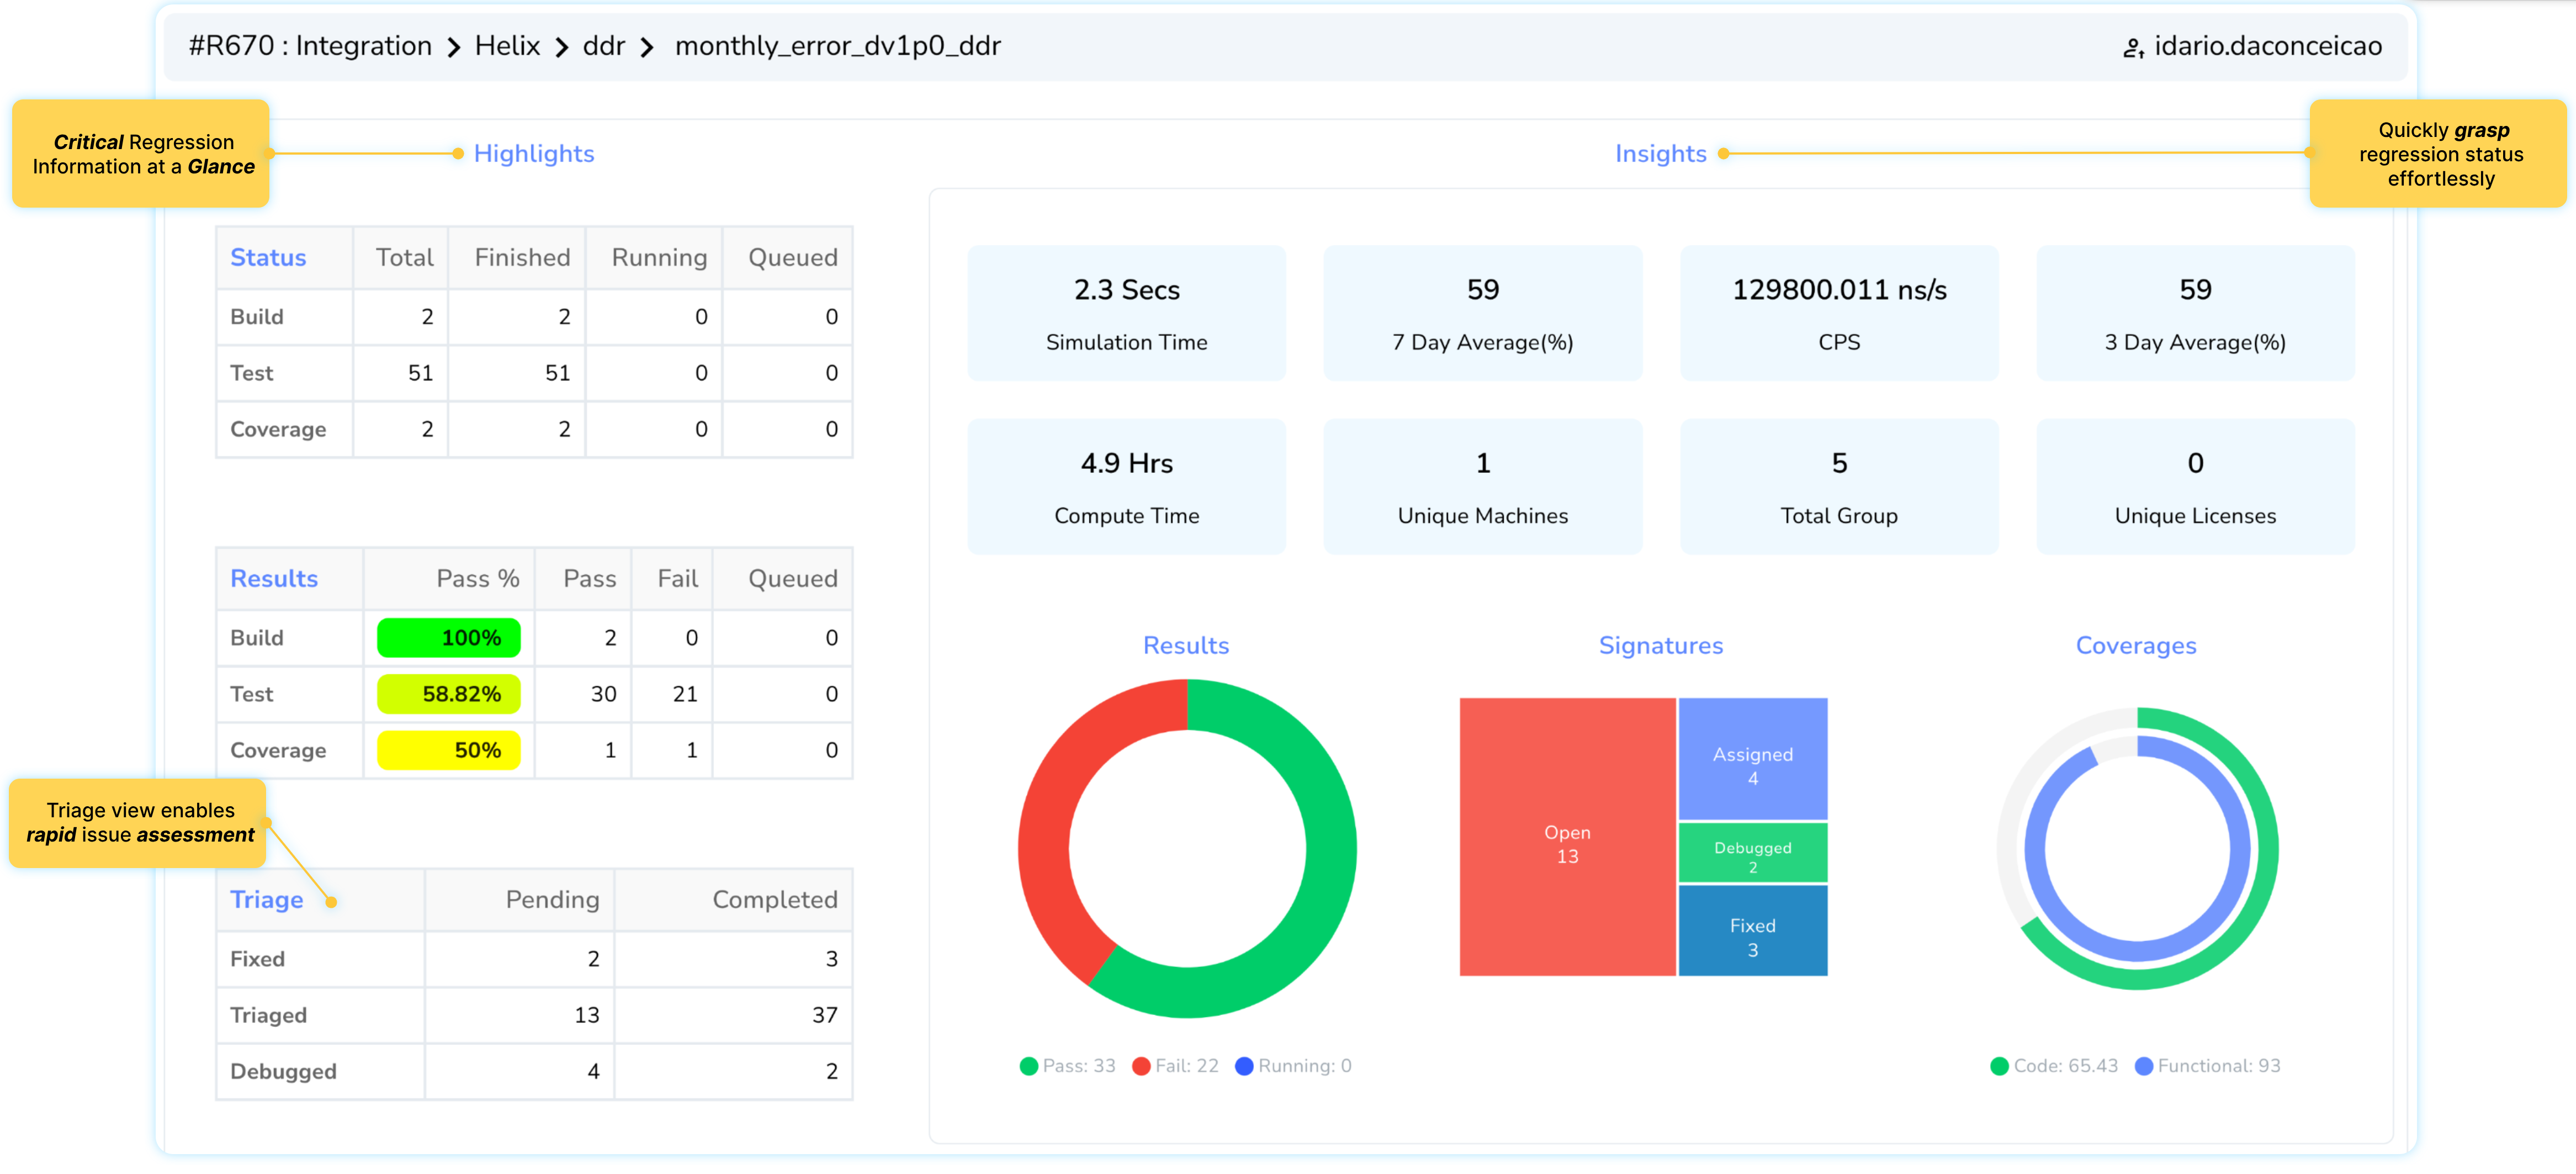This screenshot has width=2576, height=1174.
Task: Open the Triage table header
Action: tap(266, 900)
